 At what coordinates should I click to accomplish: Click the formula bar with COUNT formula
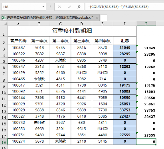point(125,7)
